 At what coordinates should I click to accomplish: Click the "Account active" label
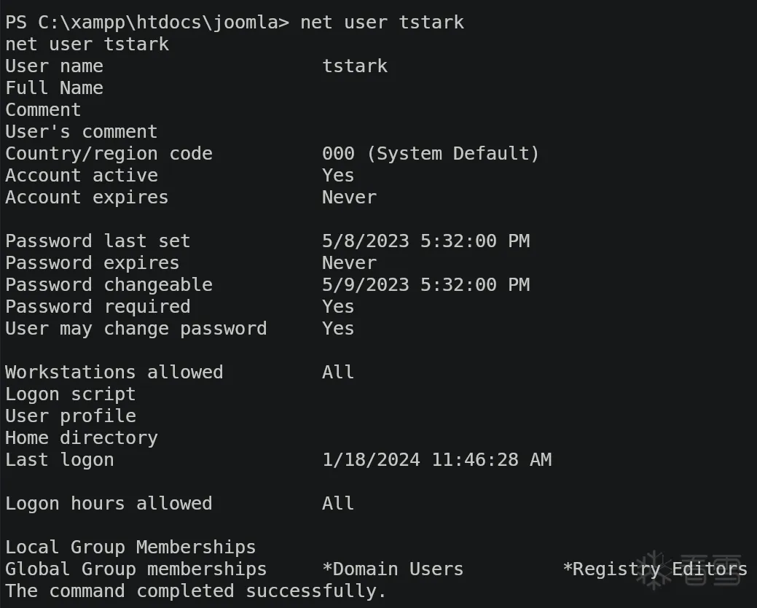click(x=82, y=175)
